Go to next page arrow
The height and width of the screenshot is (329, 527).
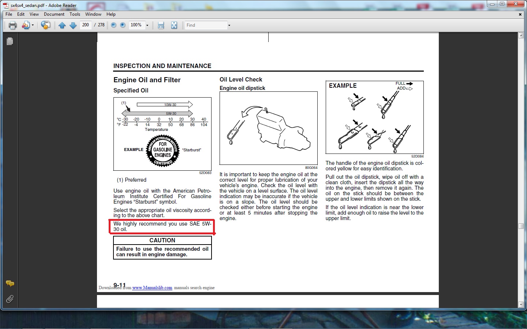tap(73, 25)
